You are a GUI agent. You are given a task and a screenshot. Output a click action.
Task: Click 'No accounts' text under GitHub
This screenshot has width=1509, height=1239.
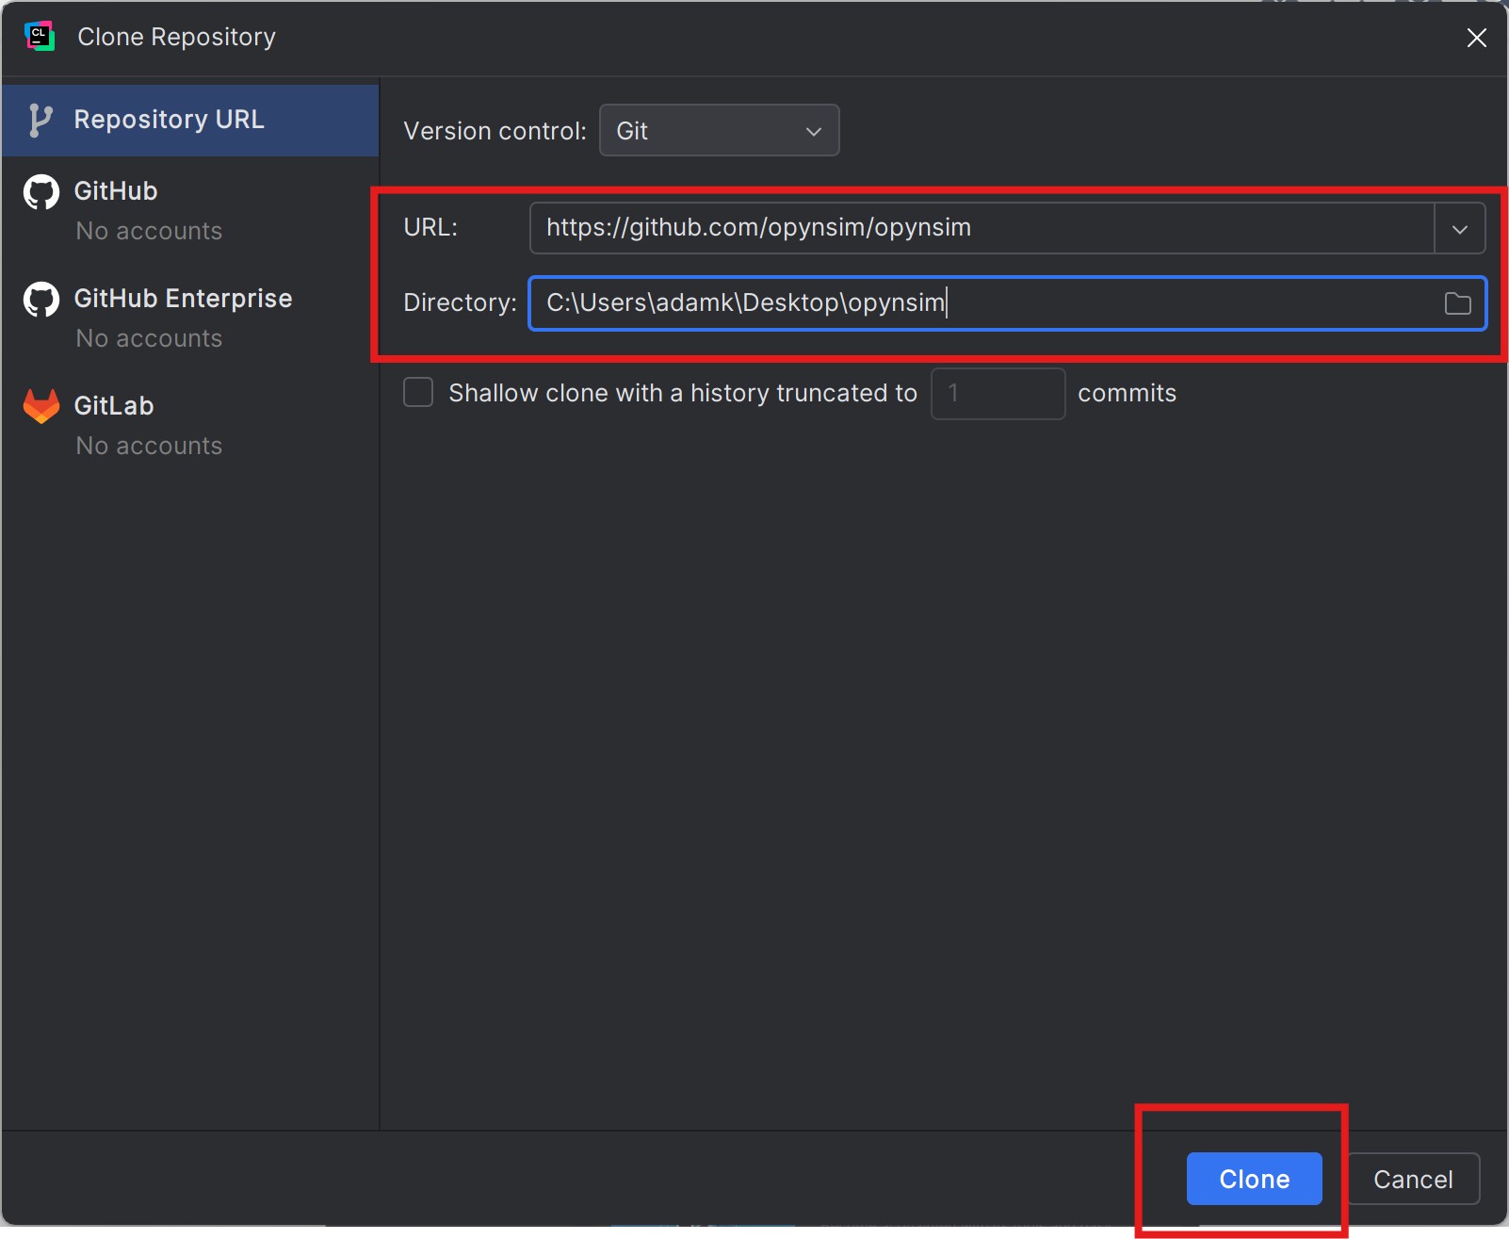pos(149,231)
